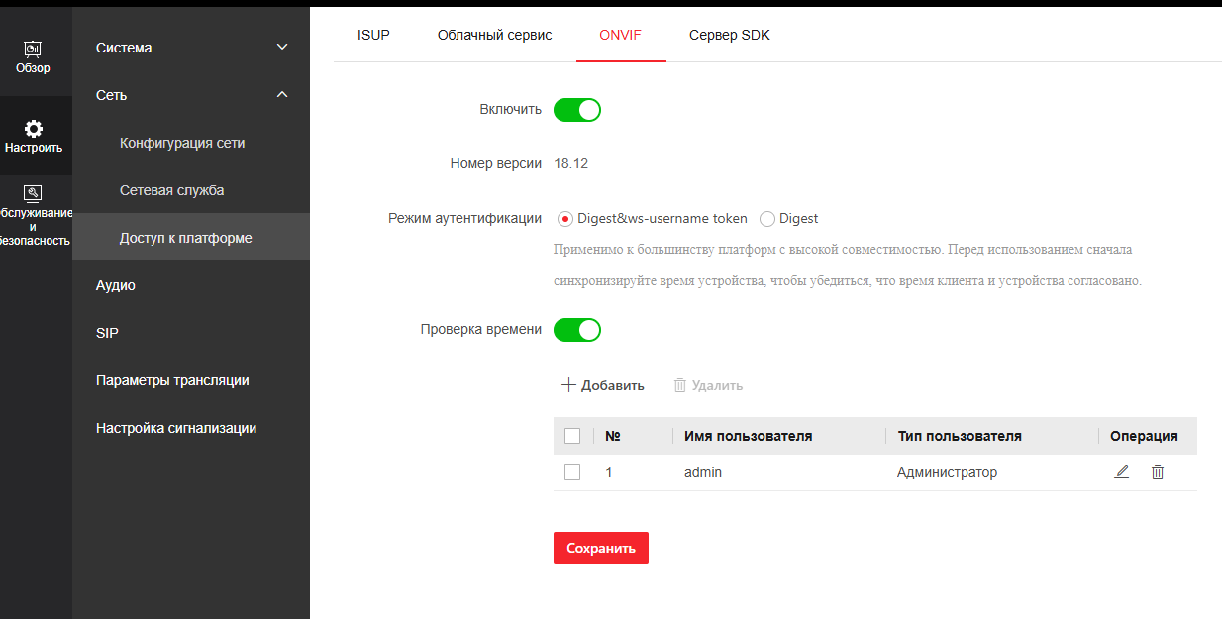Click trash icon in admin row

pos(1157,472)
